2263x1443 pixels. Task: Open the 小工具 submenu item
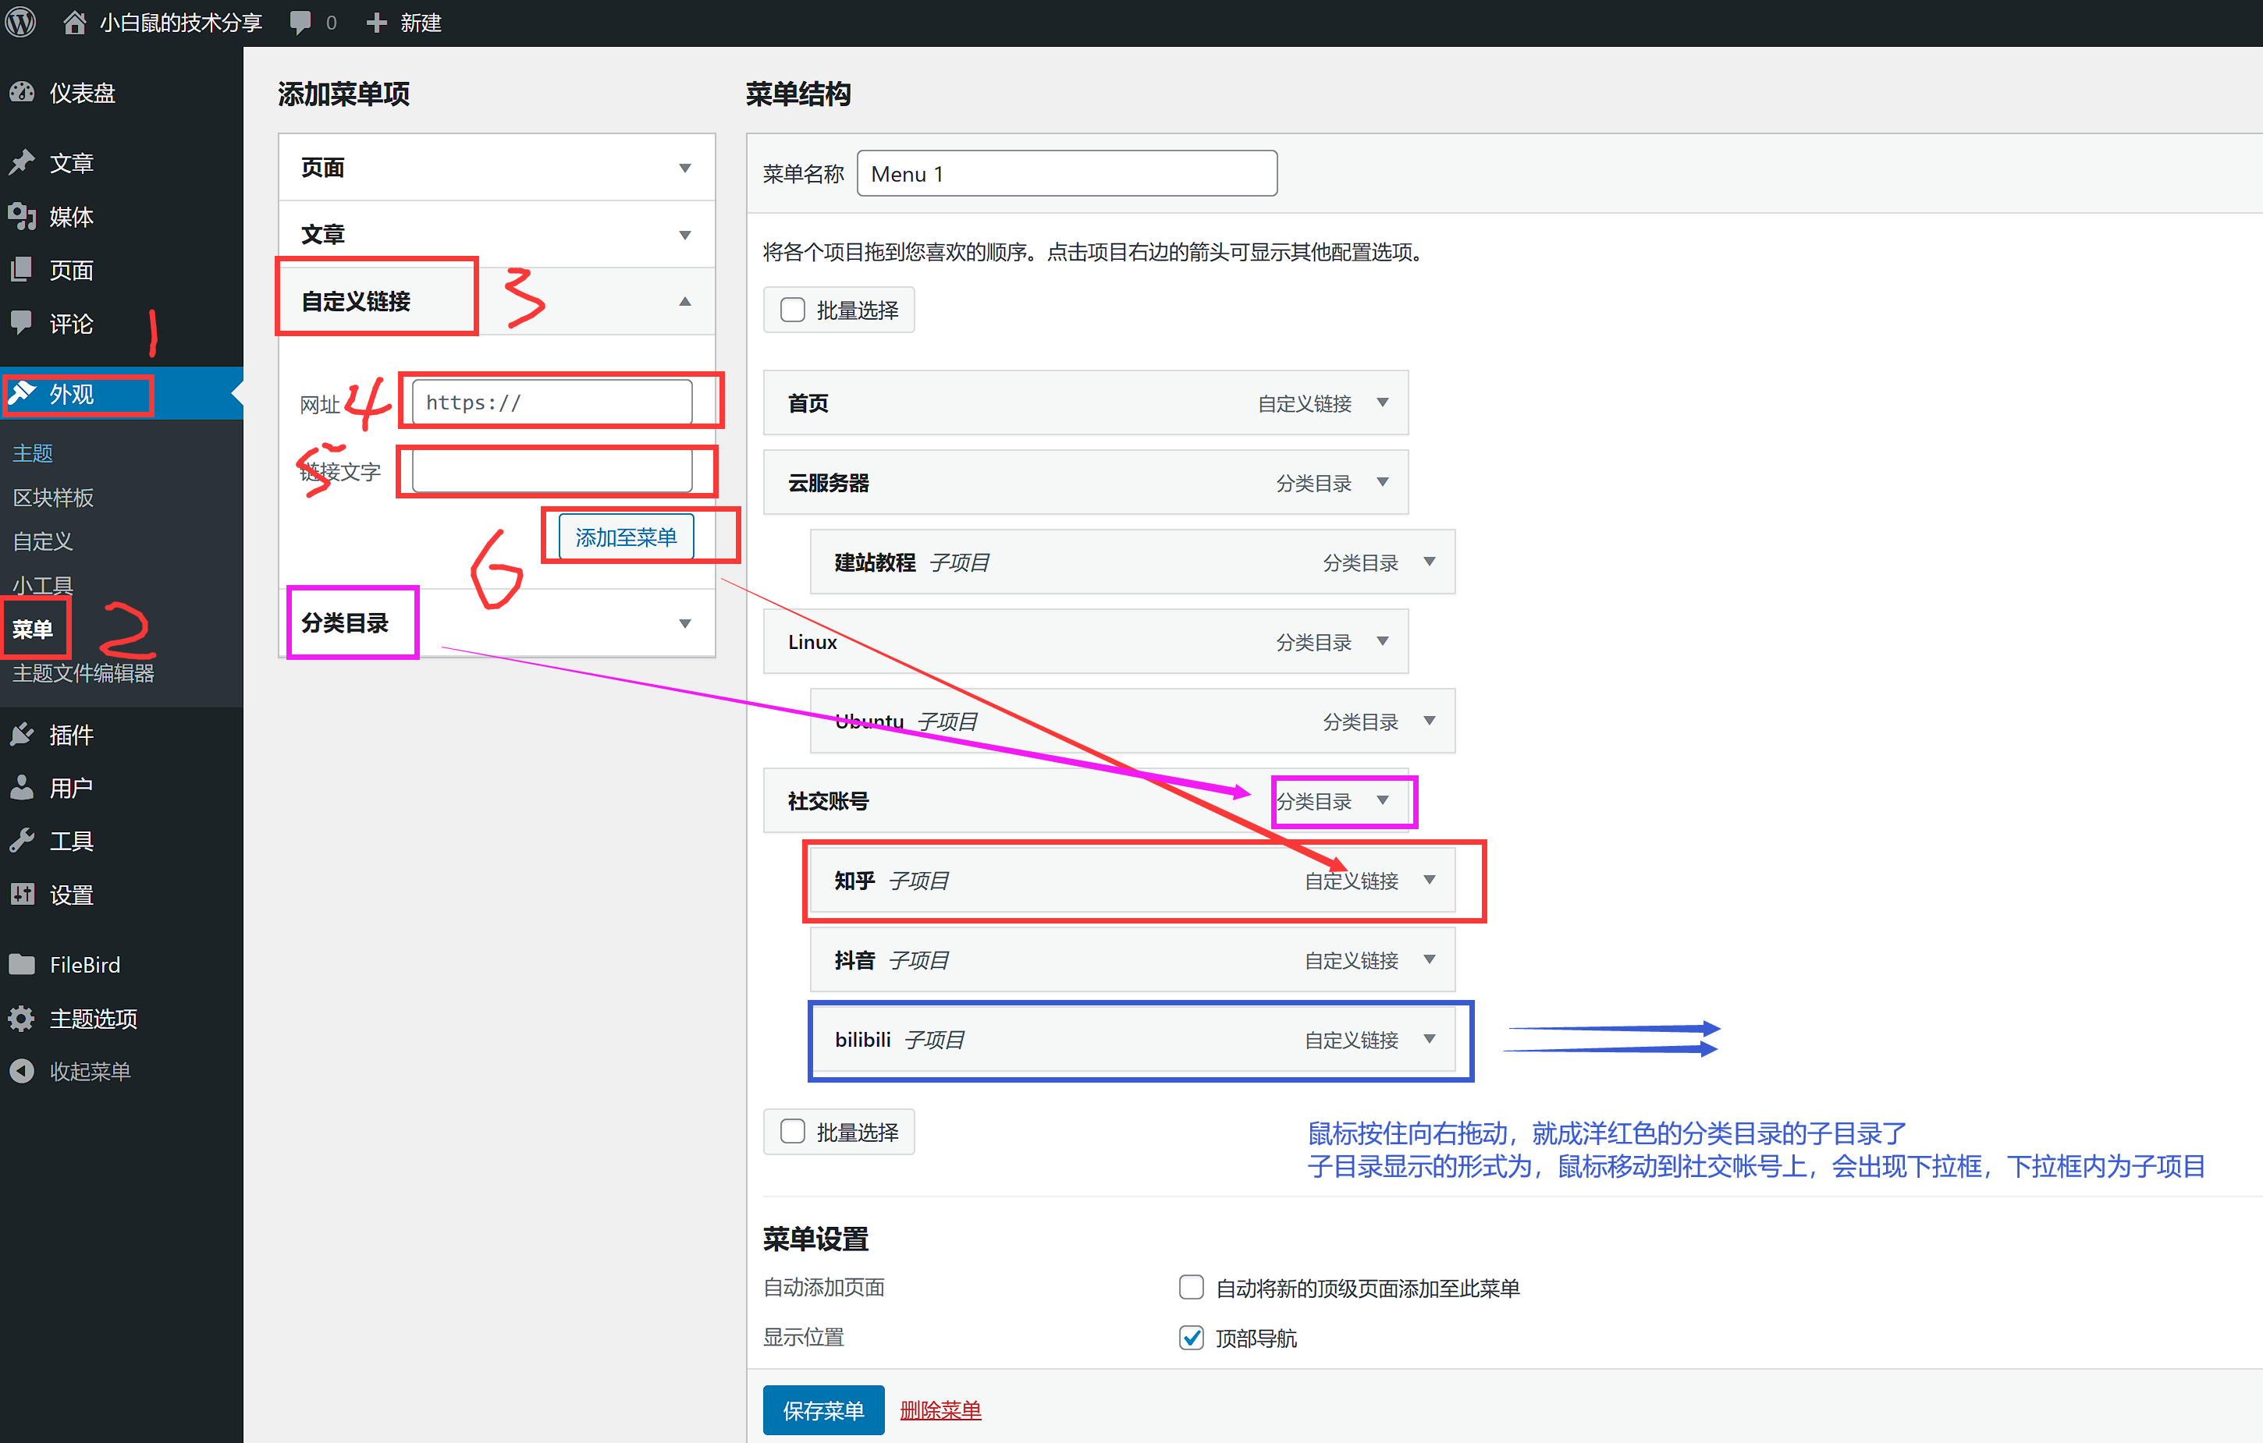[x=42, y=585]
